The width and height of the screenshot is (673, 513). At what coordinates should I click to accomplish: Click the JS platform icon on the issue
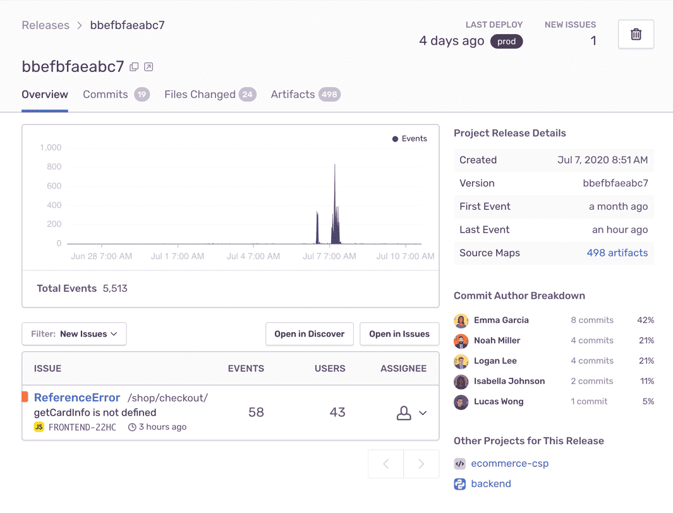[39, 426]
